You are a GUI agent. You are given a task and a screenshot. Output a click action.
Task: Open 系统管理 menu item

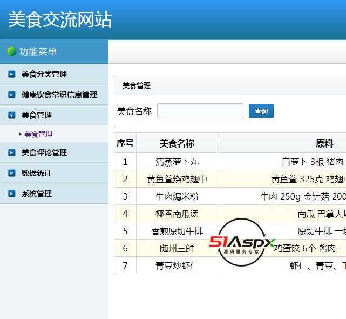click(37, 194)
